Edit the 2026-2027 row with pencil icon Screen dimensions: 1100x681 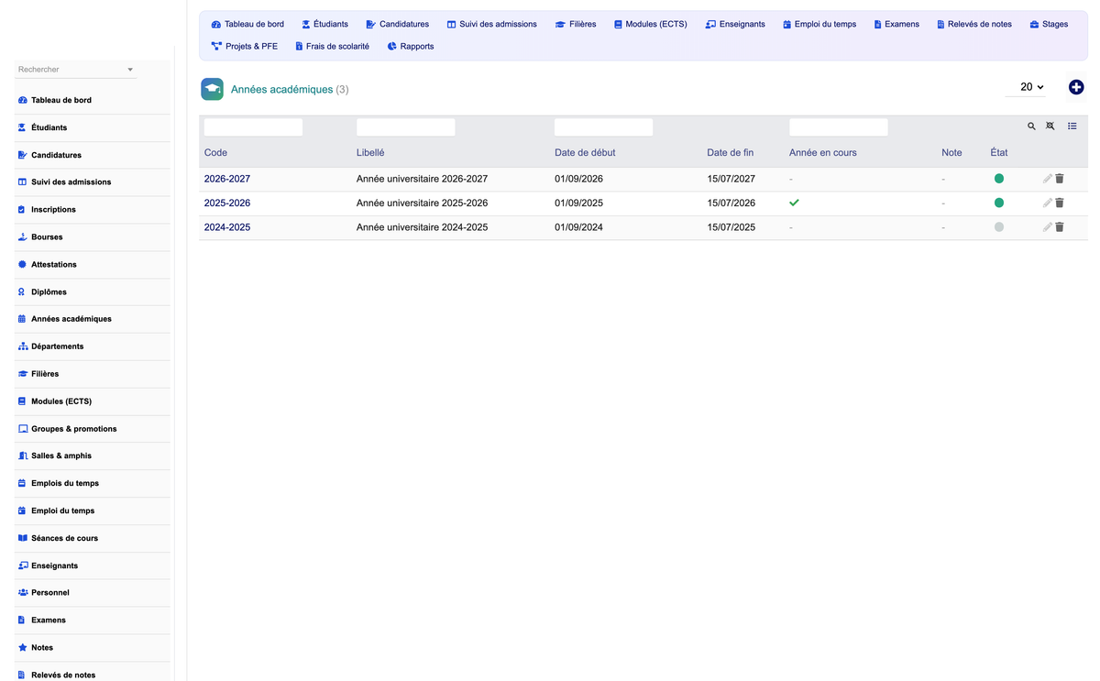tap(1048, 179)
